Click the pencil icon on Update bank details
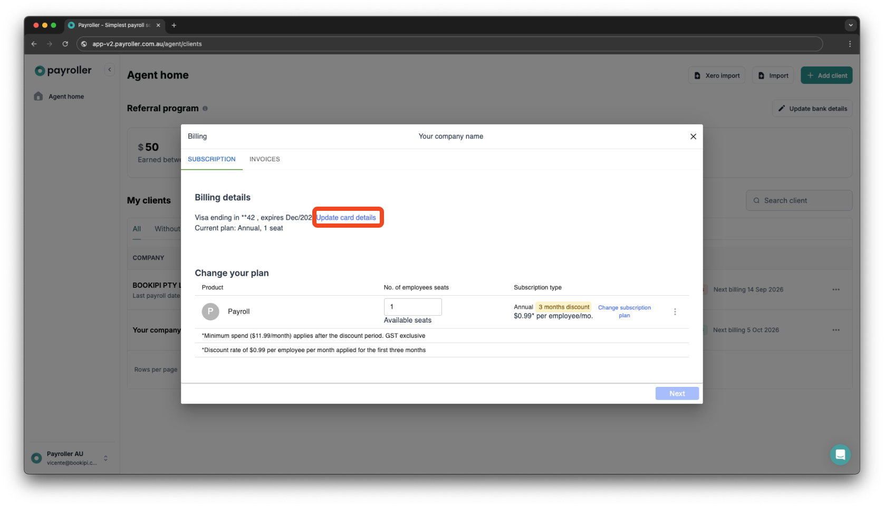The width and height of the screenshot is (884, 506). 782,108
